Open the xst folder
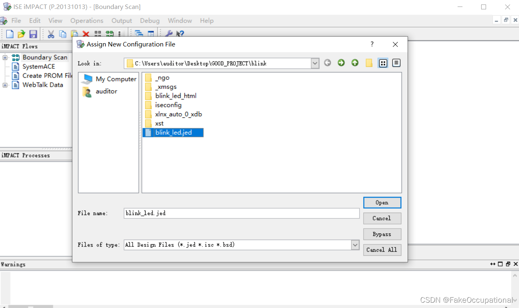The width and height of the screenshot is (519, 308). click(x=154, y=123)
